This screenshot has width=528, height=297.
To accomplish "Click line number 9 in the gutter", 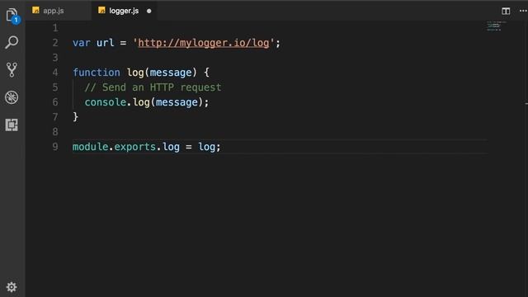I will (x=55, y=147).
